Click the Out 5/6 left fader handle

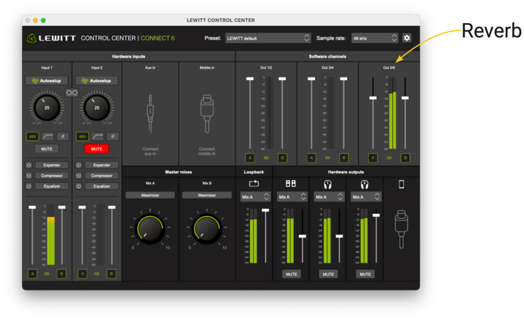(x=373, y=98)
